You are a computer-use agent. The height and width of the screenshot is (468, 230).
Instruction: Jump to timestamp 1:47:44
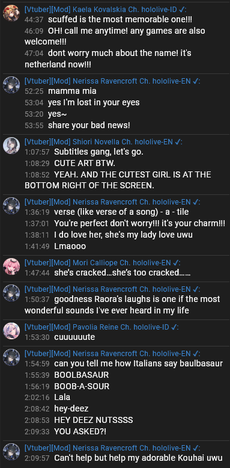(x=37, y=273)
